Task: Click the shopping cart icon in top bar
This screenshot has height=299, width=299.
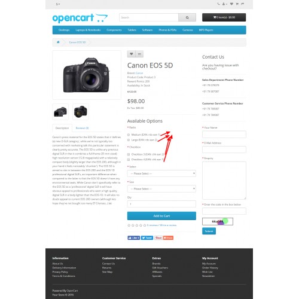Action: tap(237, 4)
